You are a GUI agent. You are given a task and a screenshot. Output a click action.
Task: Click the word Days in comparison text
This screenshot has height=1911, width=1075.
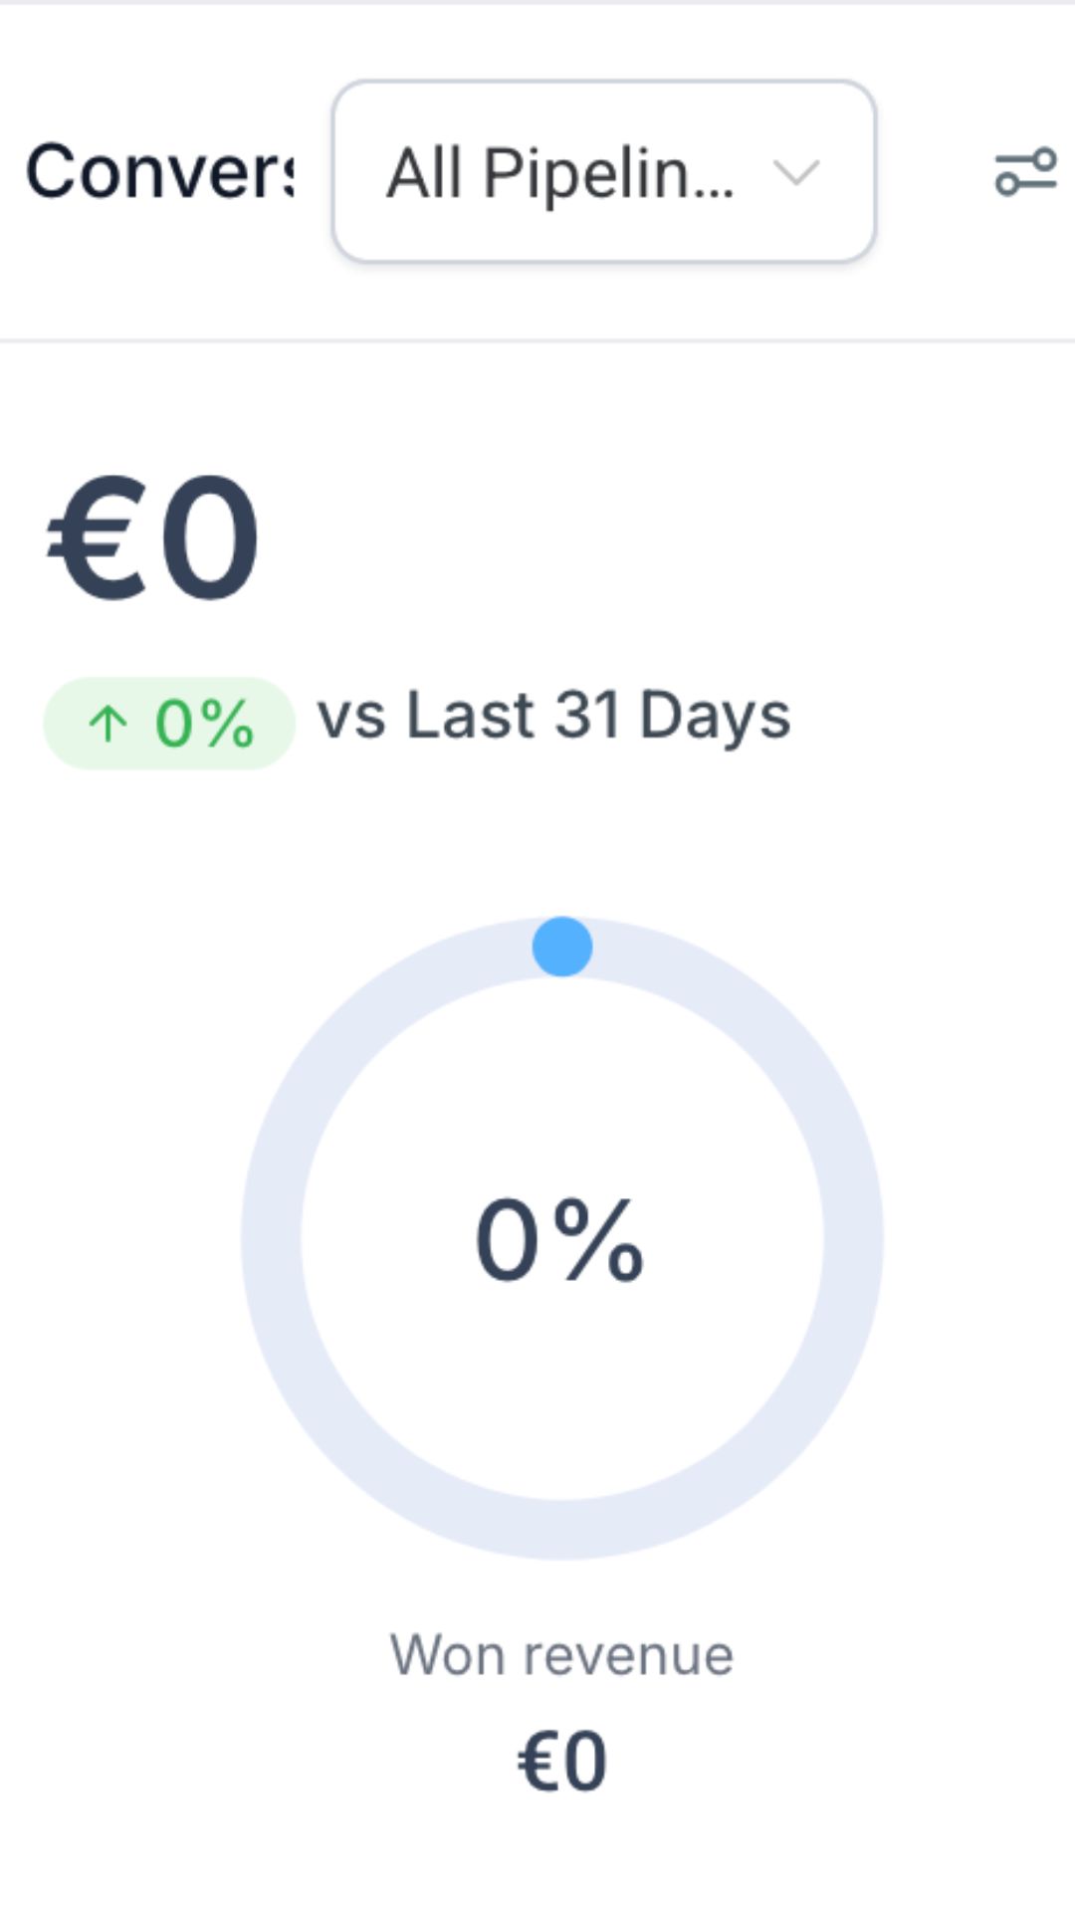(x=715, y=716)
